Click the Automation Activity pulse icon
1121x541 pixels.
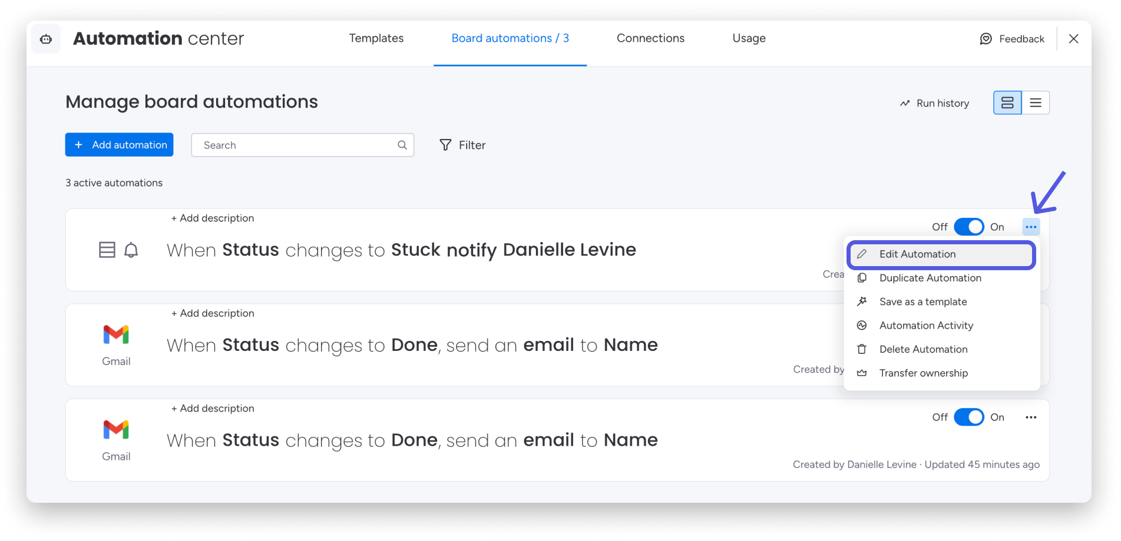[862, 326]
